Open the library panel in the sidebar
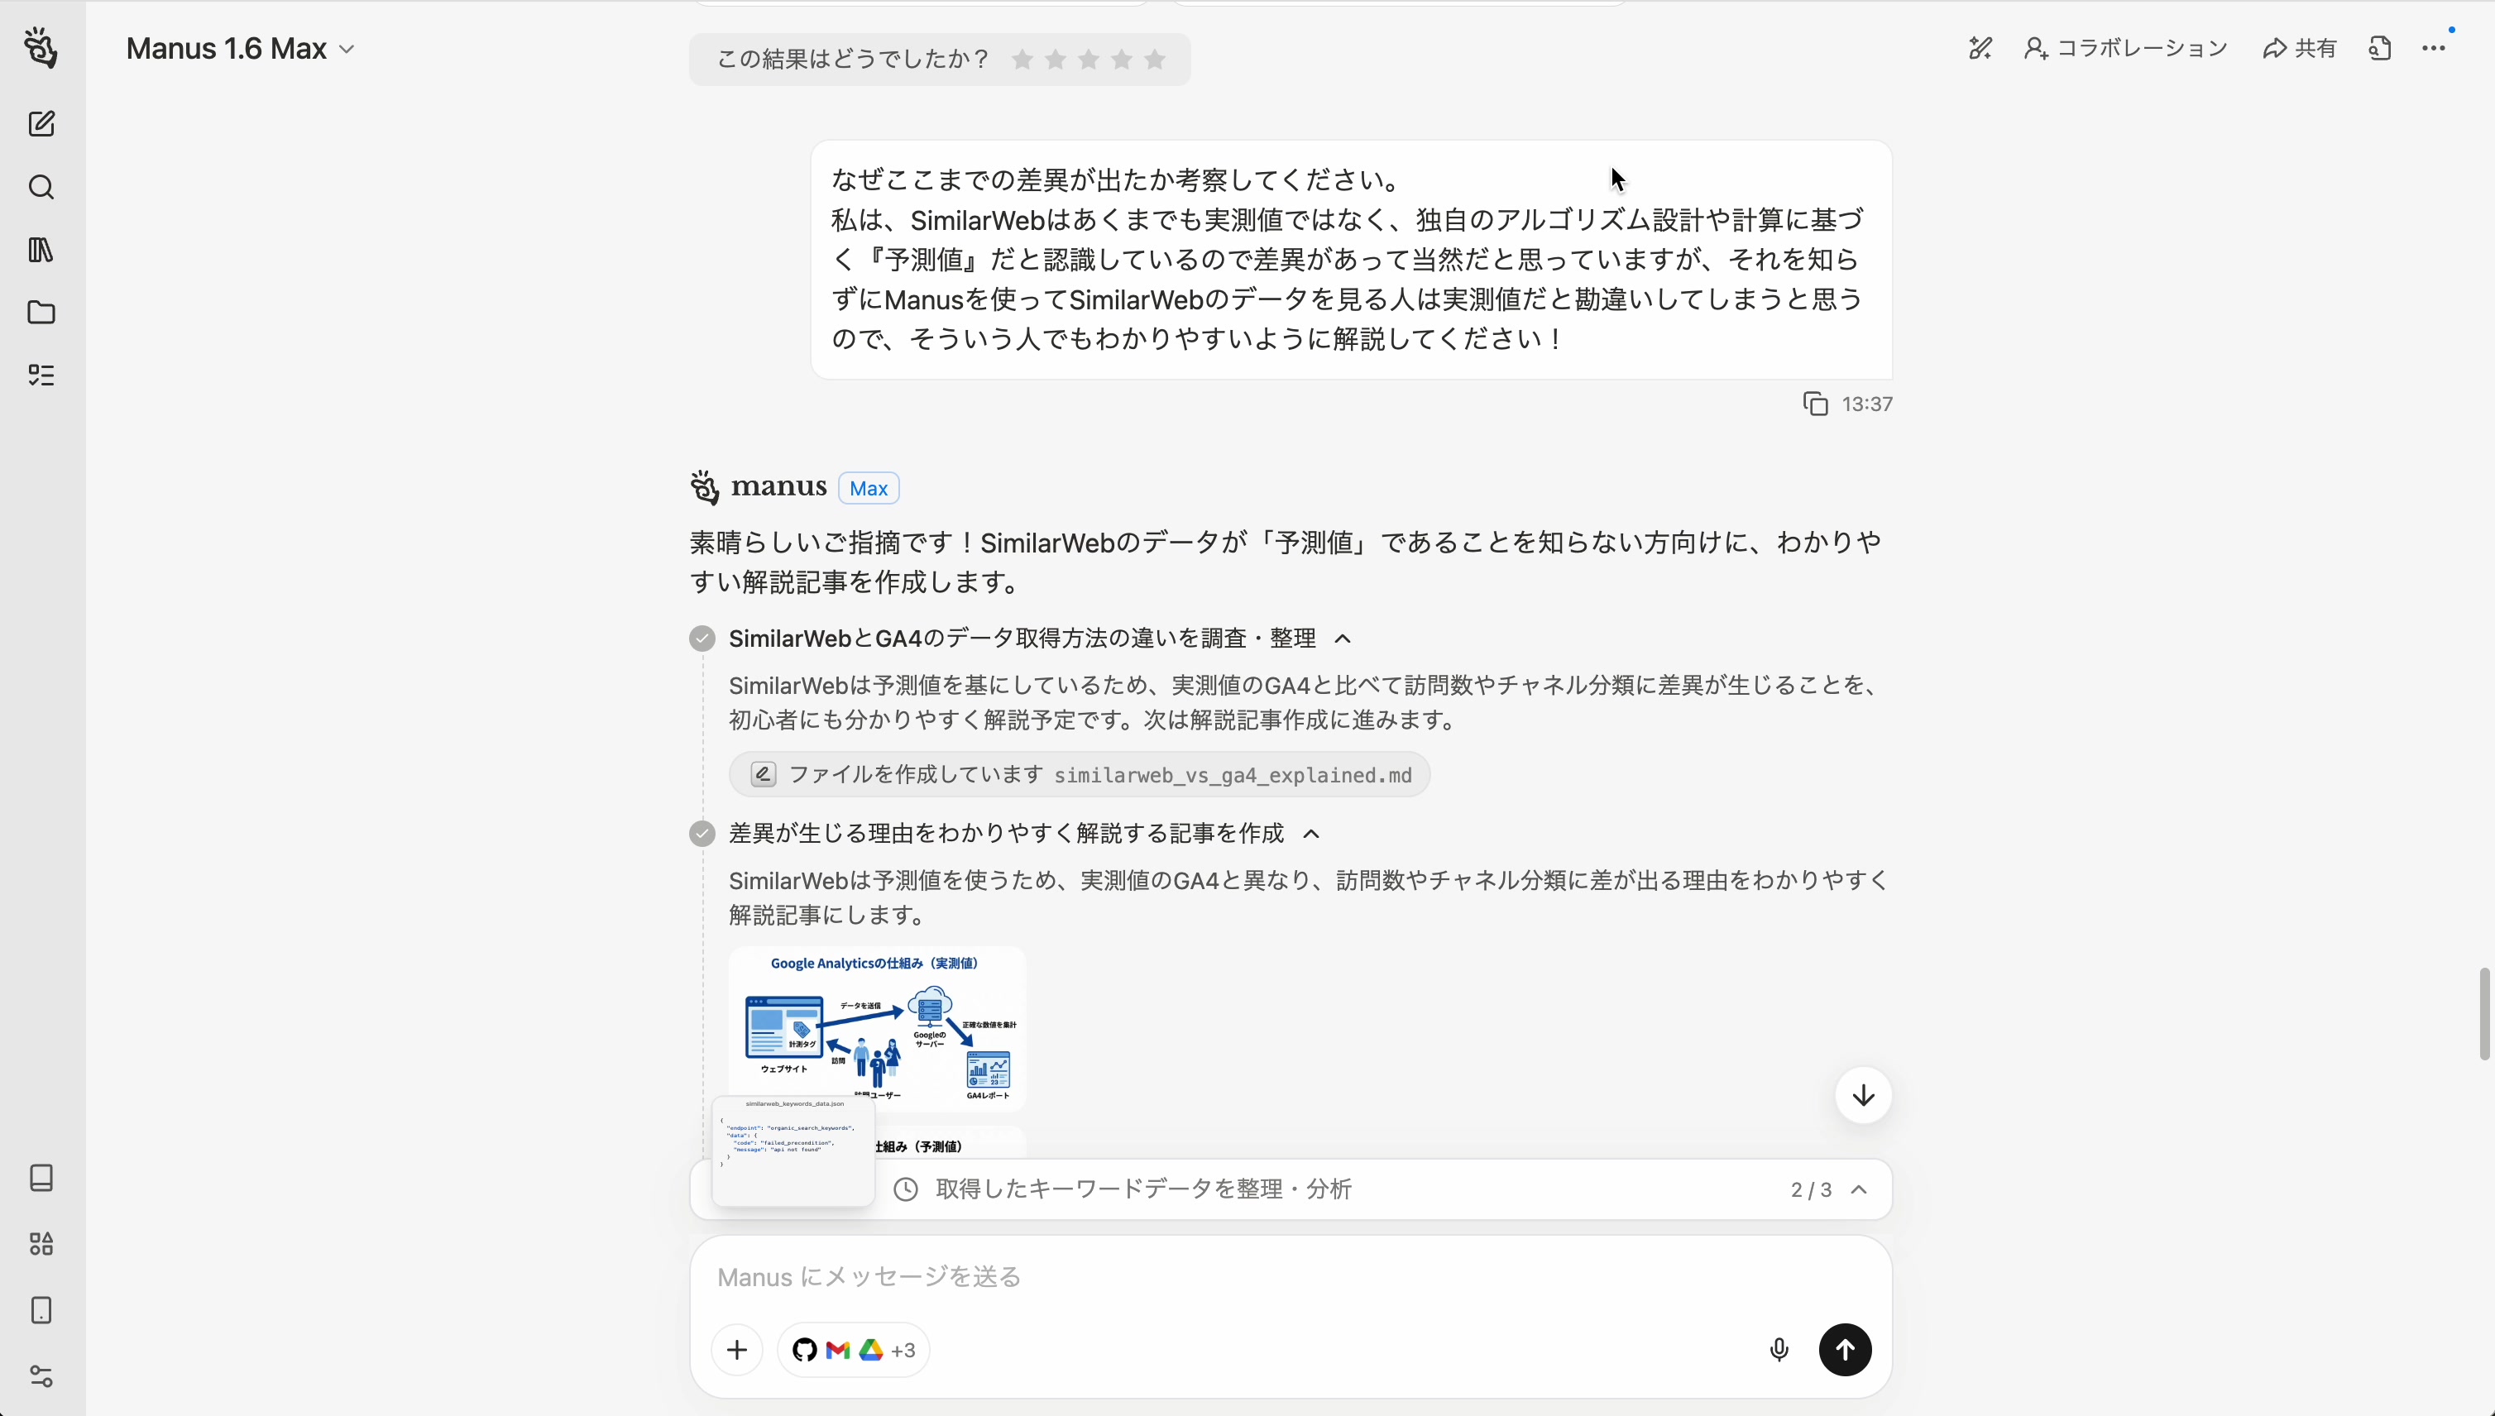Screen dimensions: 2495x1416 (41, 250)
